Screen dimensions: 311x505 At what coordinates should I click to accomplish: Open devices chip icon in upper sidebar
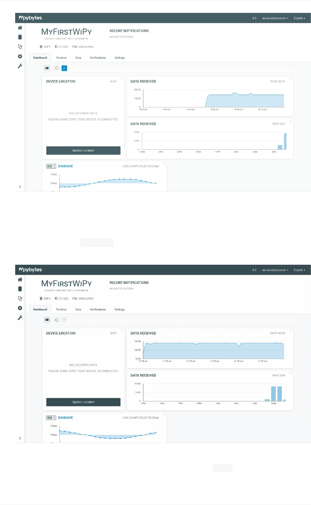pos(20,37)
